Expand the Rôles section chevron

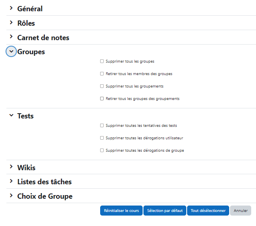pyautogui.click(x=11, y=22)
